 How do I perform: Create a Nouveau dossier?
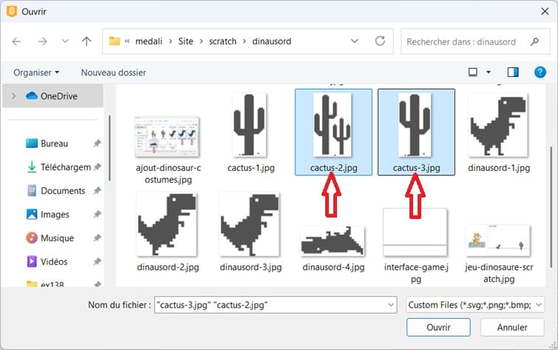pyautogui.click(x=114, y=73)
